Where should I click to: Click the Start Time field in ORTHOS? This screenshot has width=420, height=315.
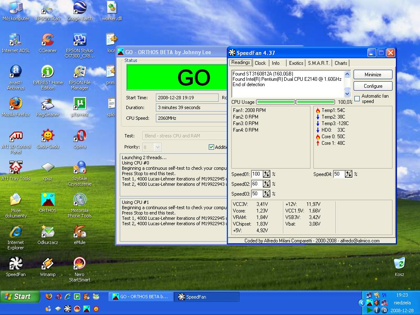(187, 98)
